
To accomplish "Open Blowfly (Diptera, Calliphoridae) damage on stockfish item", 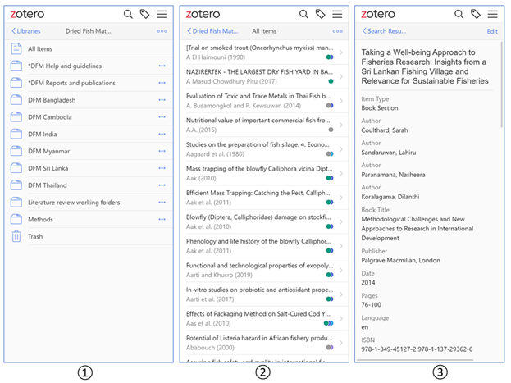I will [264, 221].
